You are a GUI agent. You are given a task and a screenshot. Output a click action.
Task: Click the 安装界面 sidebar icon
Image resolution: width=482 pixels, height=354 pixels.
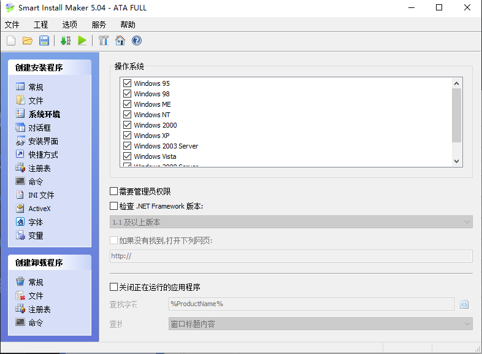pos(20,140)
